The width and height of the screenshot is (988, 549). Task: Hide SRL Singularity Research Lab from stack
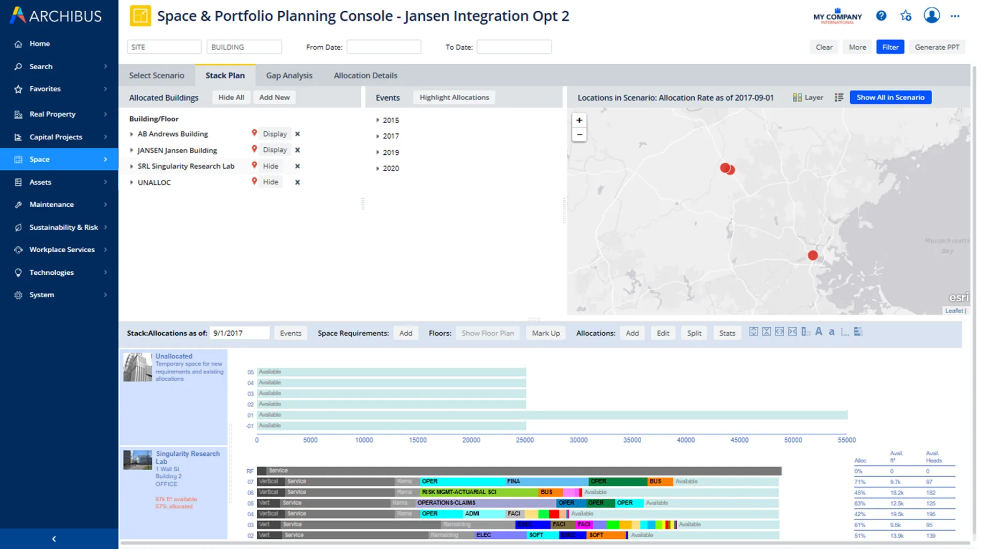[270, 166]
